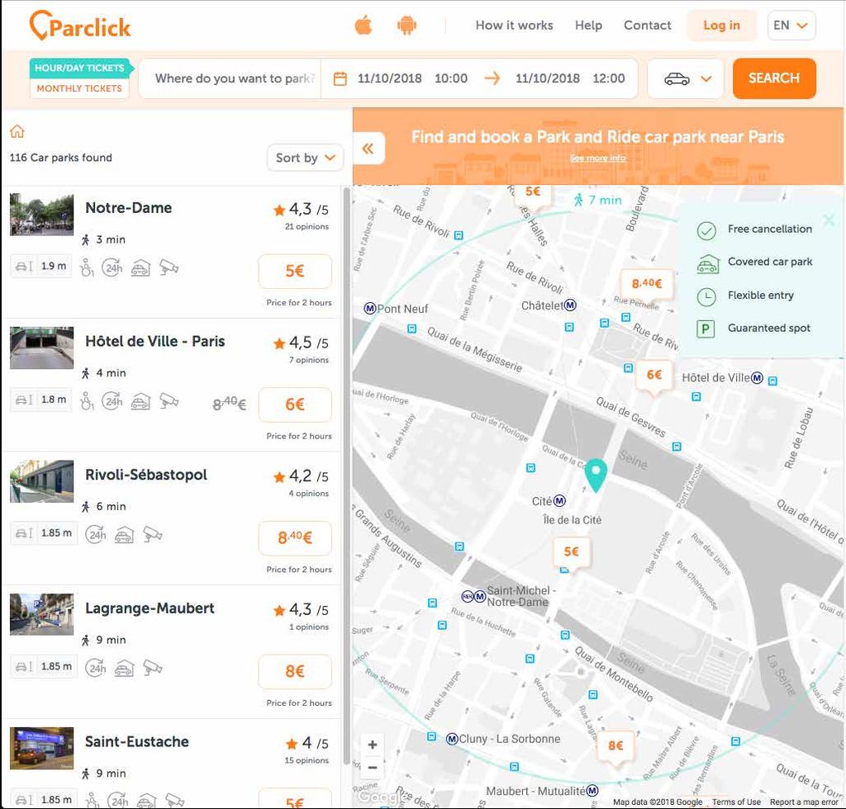Open the Sort by dropdown
846x809 pixels.
pyautogui.click(x=306, y=158)
